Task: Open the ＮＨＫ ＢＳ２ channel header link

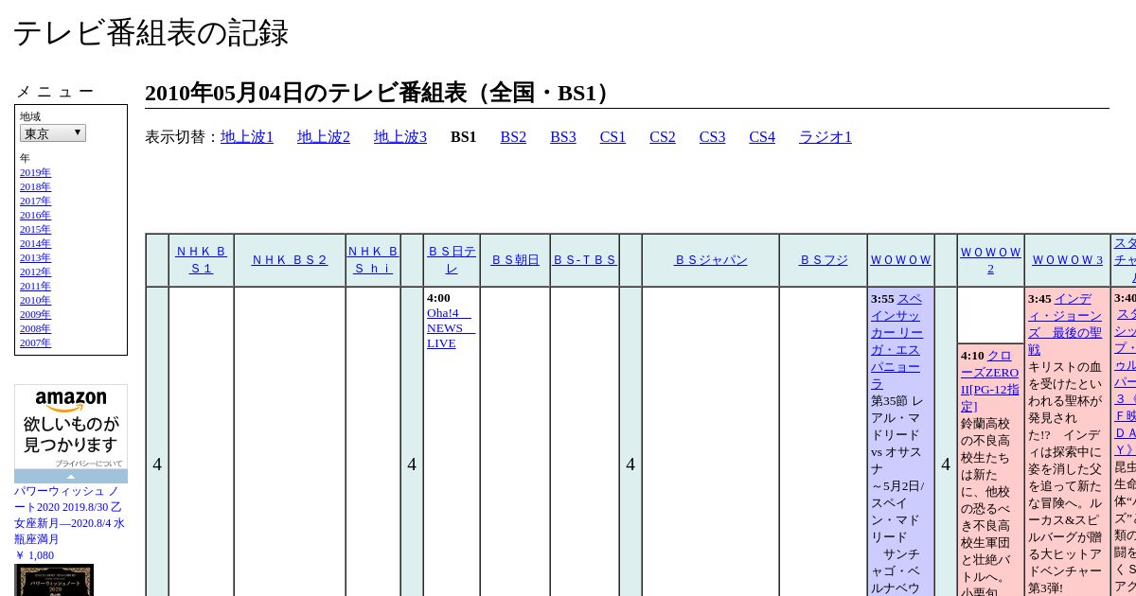Action: click(x=290, y=260)
